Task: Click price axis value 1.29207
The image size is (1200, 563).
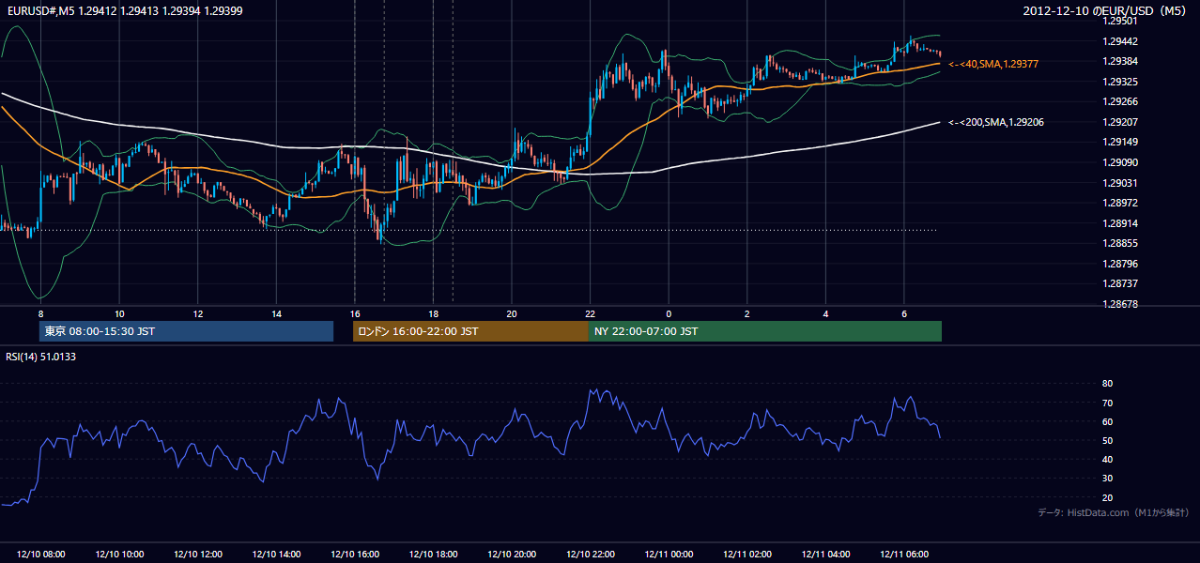Action: pos(1120,122)
